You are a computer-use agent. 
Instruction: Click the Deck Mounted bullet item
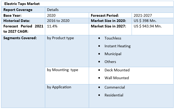117,70
